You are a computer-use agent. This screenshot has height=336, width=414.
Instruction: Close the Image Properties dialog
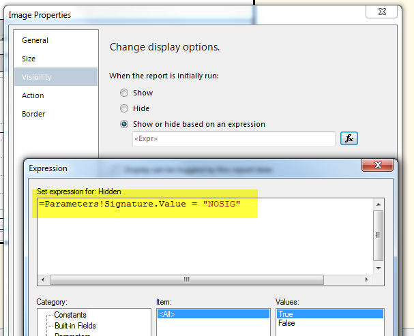(381, 12)
